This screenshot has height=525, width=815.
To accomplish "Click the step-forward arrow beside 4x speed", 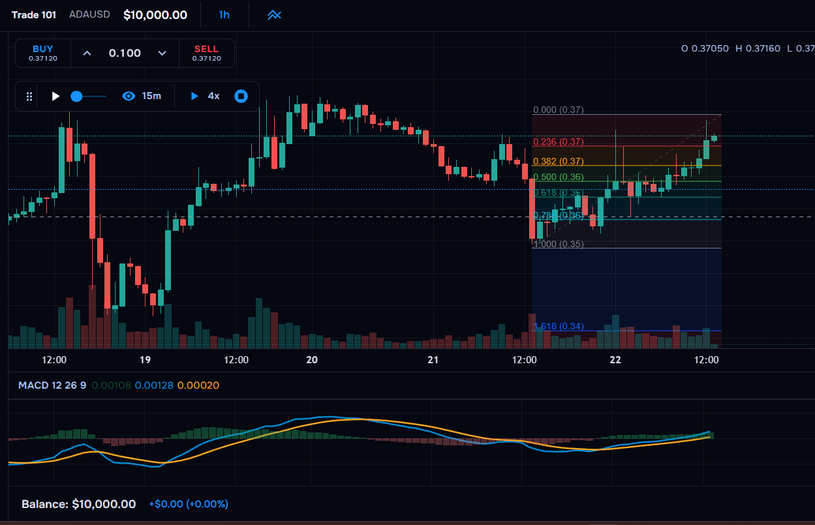I will tap(194, 96).
